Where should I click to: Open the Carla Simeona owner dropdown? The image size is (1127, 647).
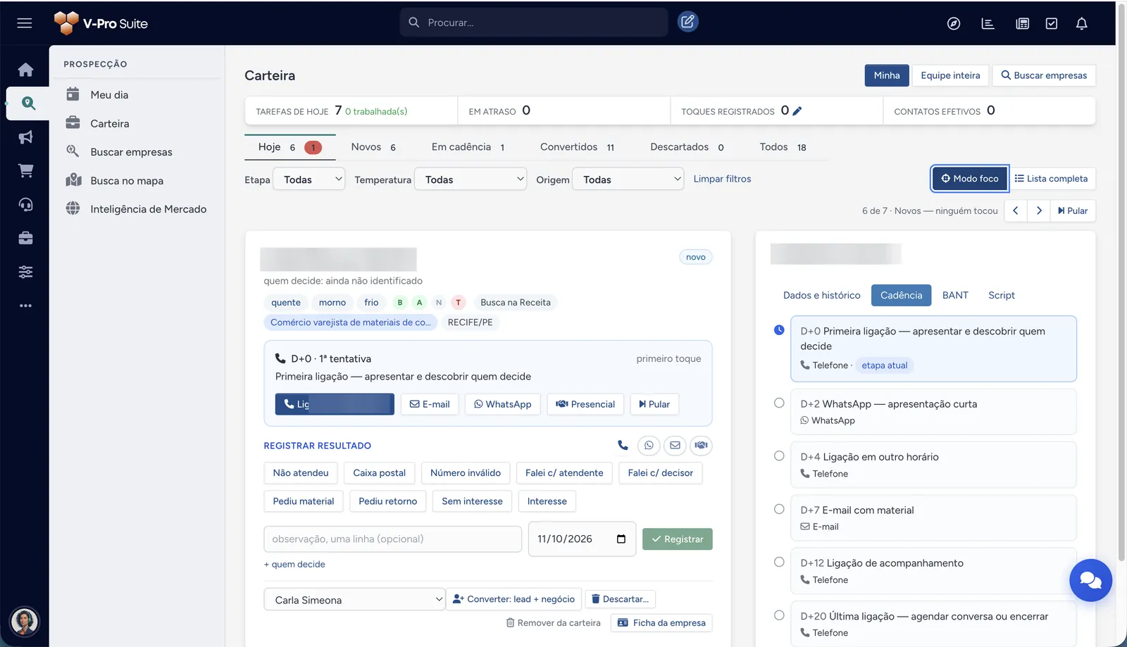(354, 600)
